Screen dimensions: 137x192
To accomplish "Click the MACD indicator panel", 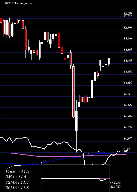I will 75,178.
